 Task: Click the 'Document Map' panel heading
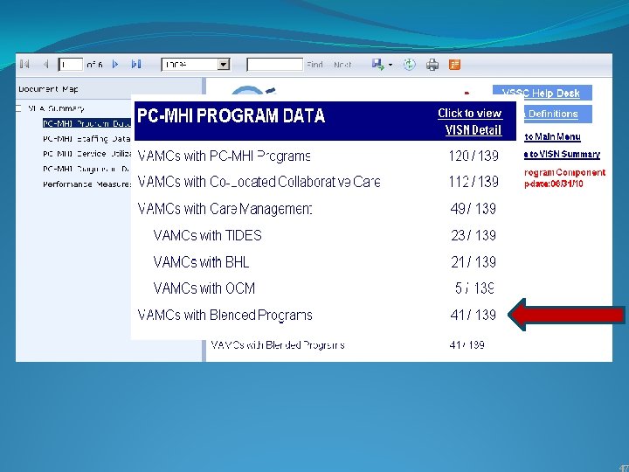pos(48,89)
